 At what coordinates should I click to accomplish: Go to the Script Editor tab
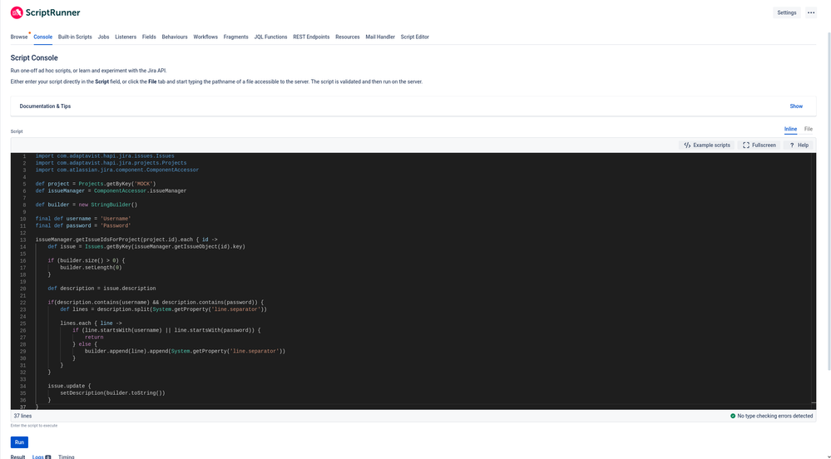pos(414,37)
